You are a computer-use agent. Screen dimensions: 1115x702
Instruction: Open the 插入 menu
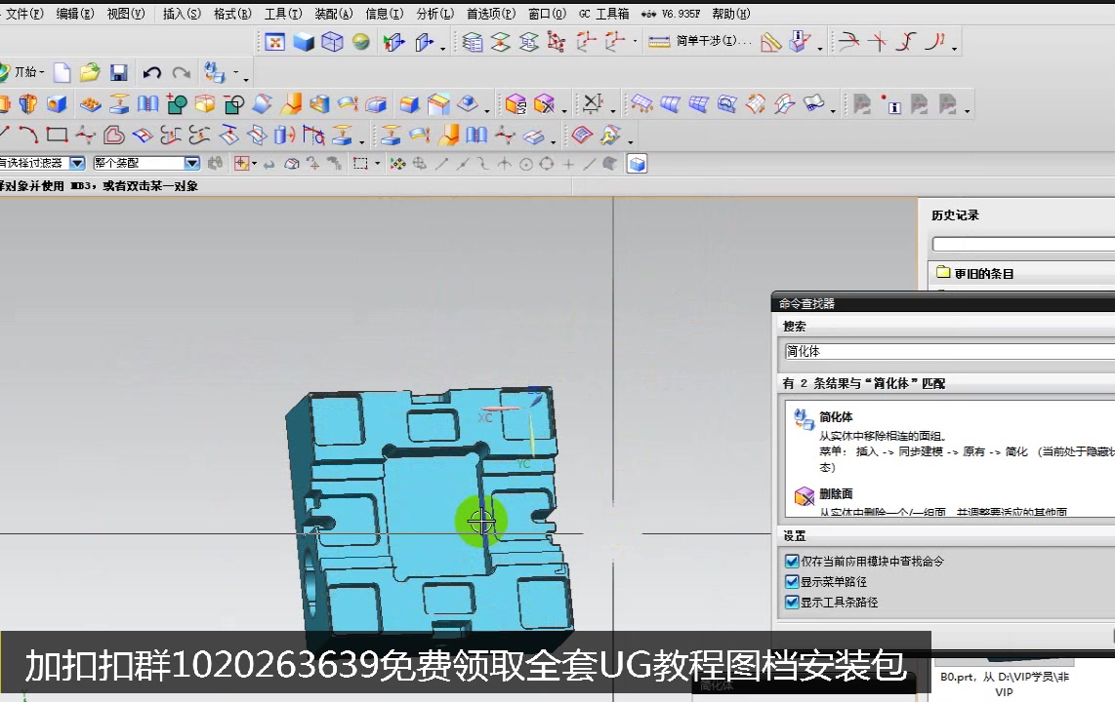point(181,14)
